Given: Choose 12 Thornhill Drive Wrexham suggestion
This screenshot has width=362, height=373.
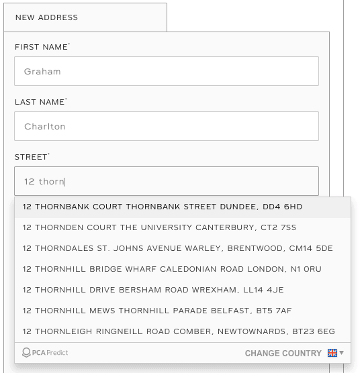Looking at the screenshot, I should (183, 290).
